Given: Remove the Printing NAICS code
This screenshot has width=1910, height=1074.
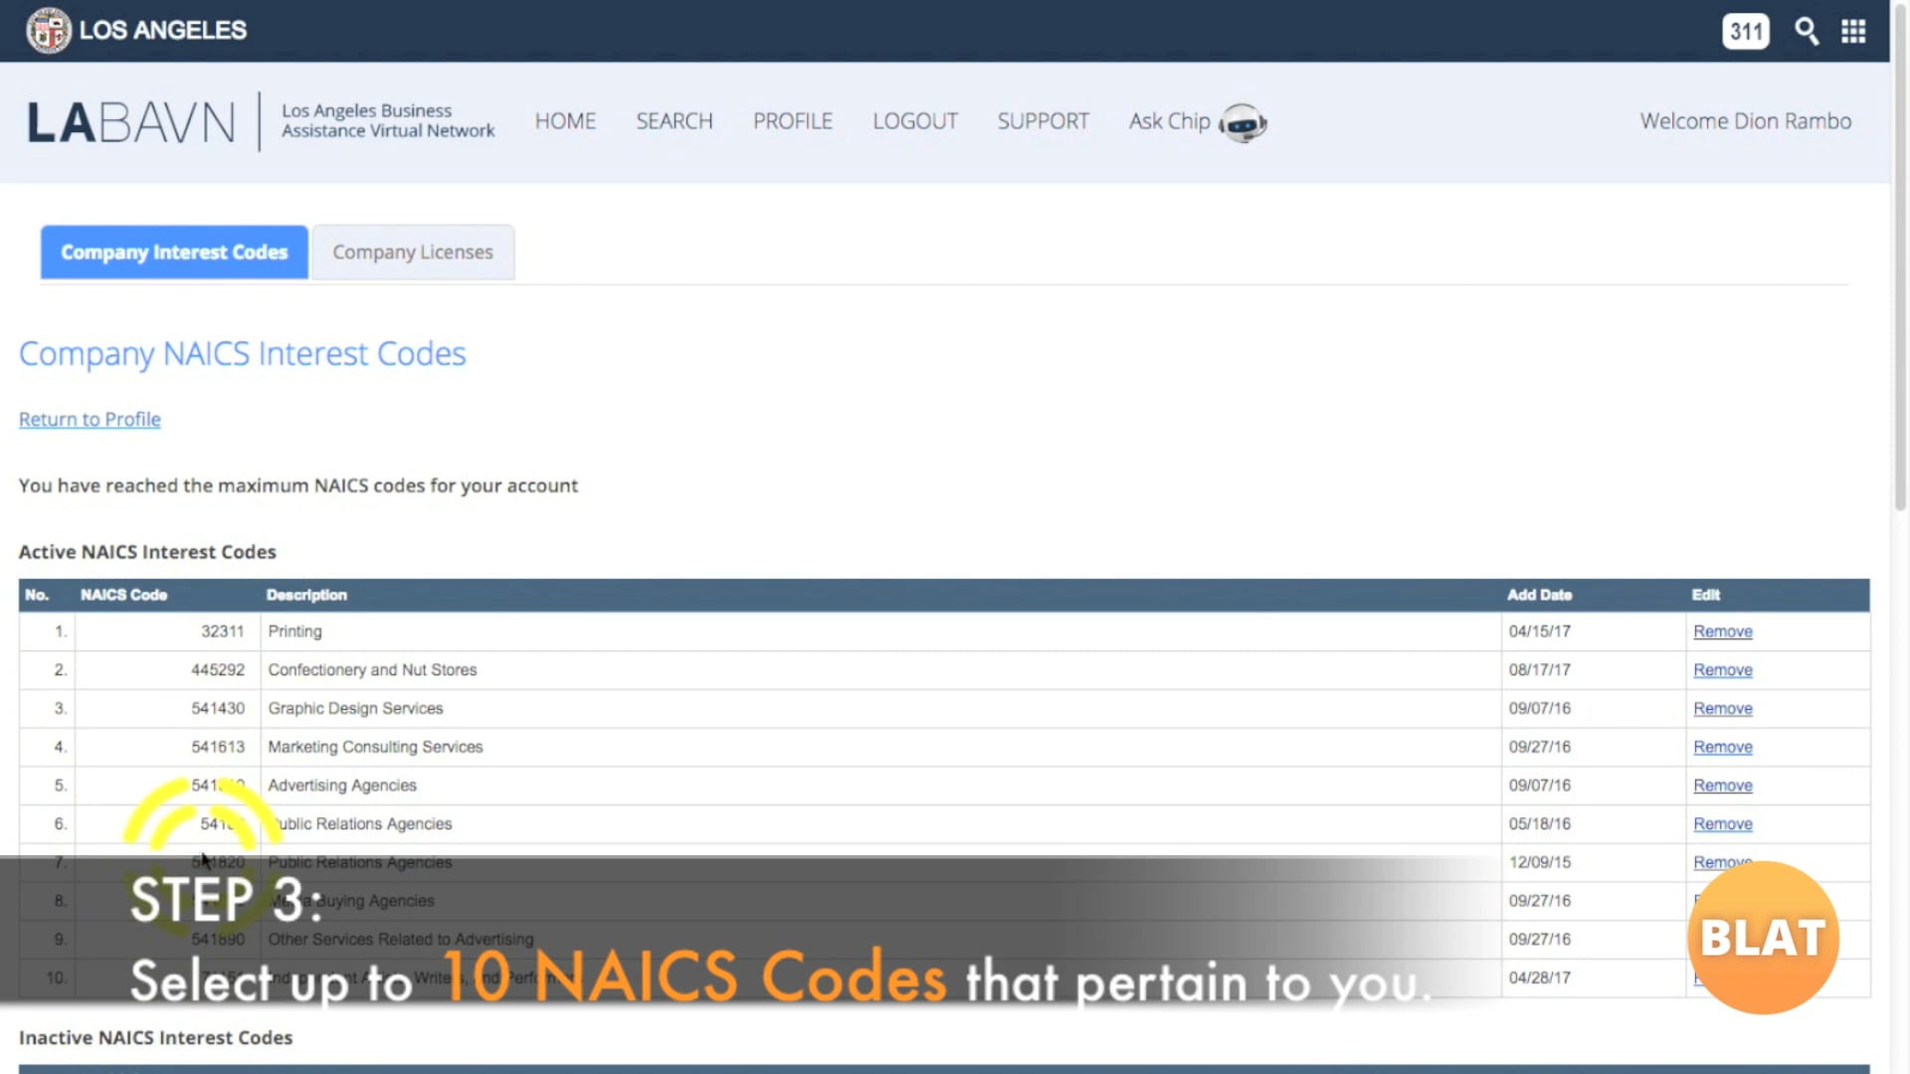Looking at the screenshot, I should (x=1722, y=631).
